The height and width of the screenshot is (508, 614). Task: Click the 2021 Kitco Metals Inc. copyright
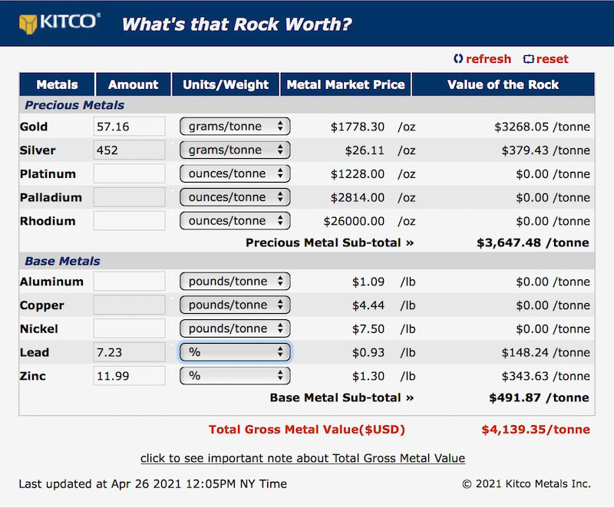coord(527,483)
